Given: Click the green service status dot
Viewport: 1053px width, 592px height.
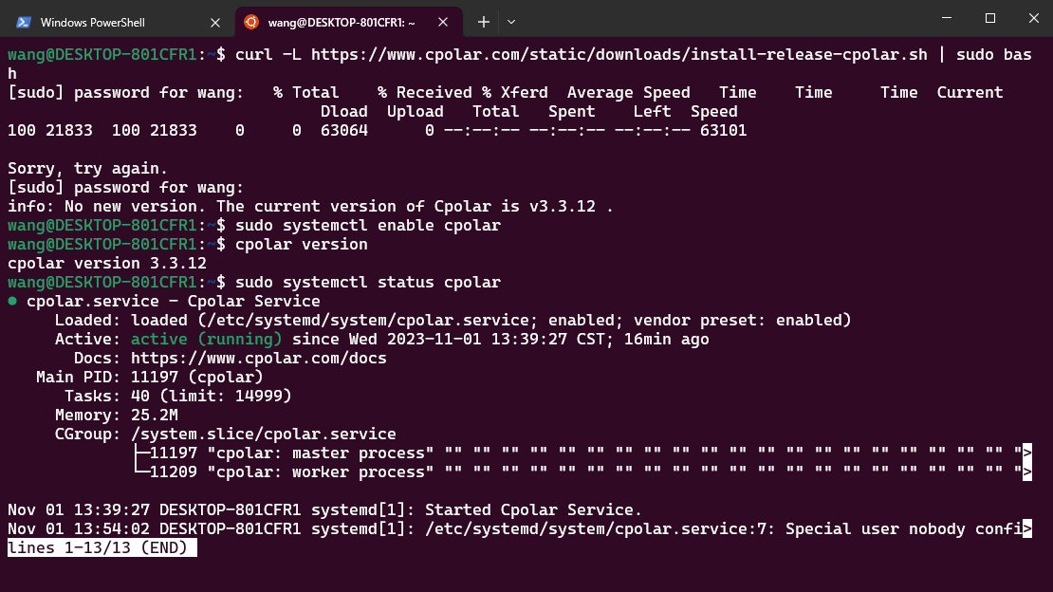Looking at the screenshot, I should coord(12,301).
